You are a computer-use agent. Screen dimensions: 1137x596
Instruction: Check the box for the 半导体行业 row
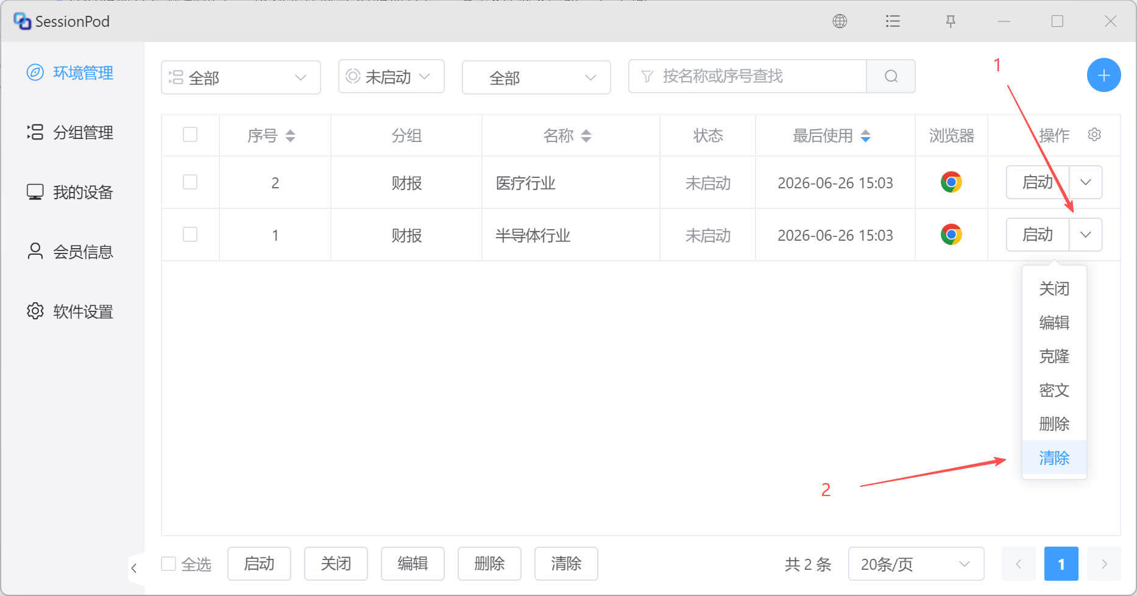[190, 235]
